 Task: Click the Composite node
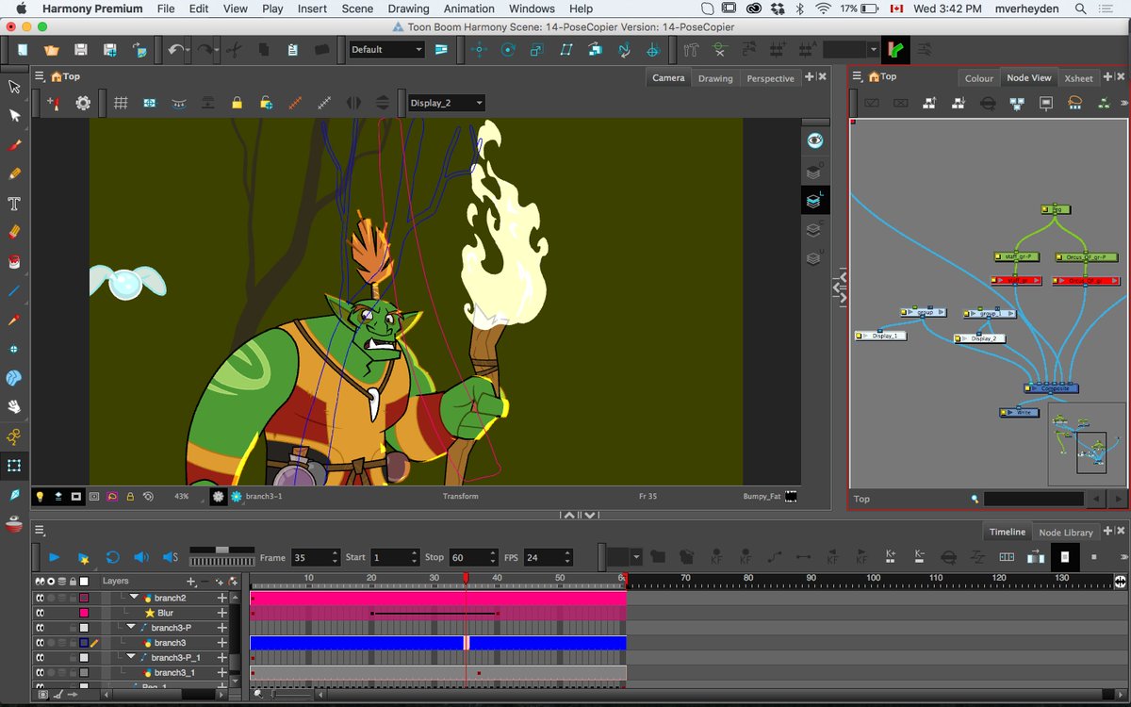(x=1051, y=388)
